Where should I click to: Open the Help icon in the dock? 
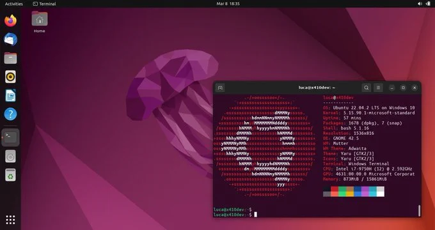tap(10, 114)
